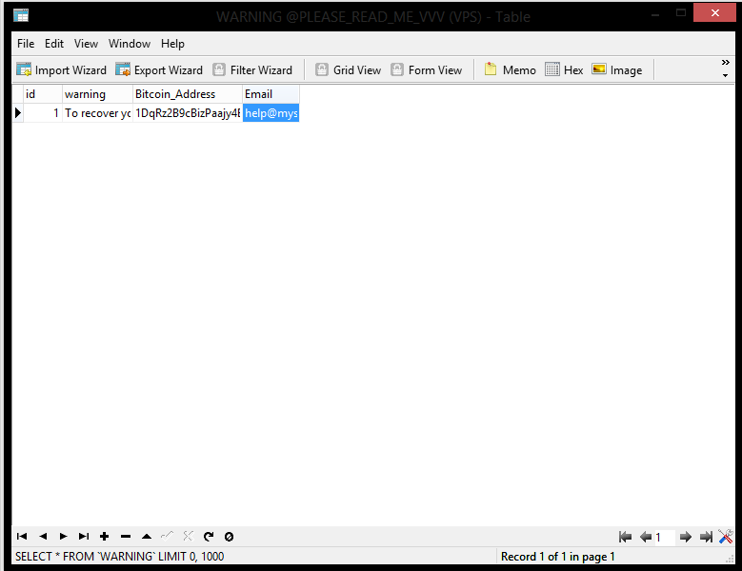Open the limit record settings tool icon

click(726, 537)
